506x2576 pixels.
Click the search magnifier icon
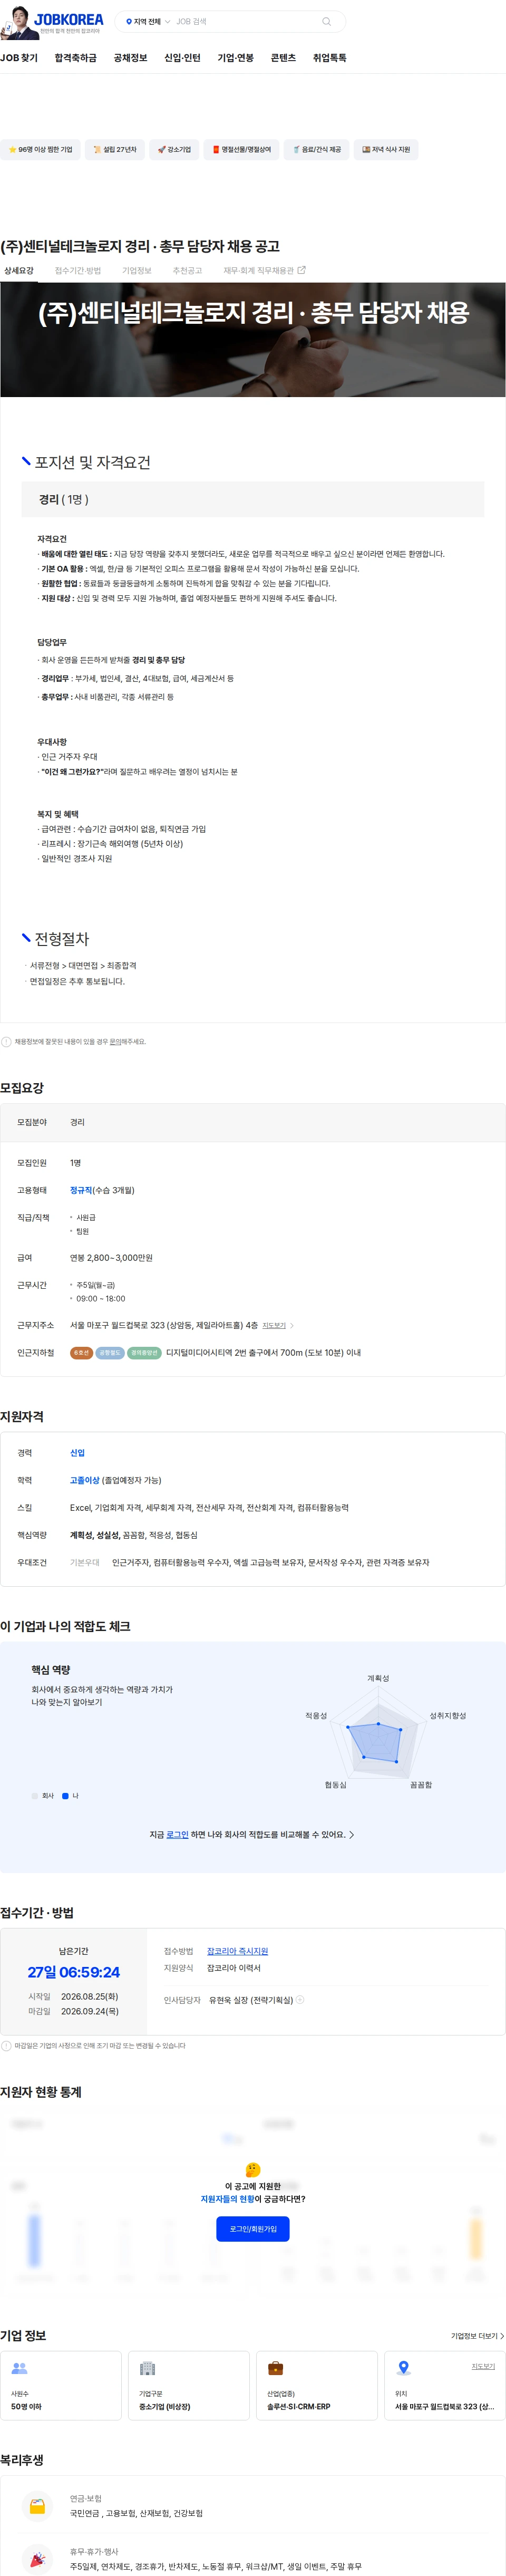pos(326,21)
